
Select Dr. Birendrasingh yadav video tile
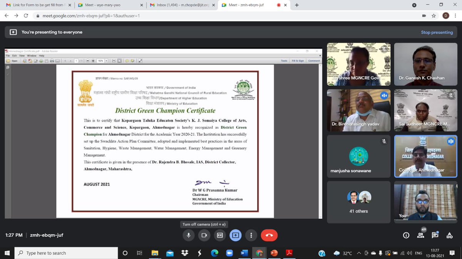[359, 110]
